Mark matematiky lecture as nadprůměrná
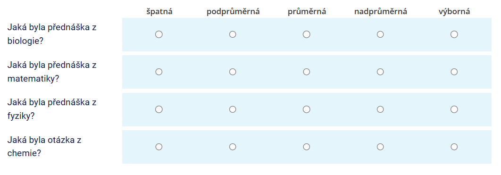This screenshot has width=501, height=175. pyautogui.click(x=380, y=72)
